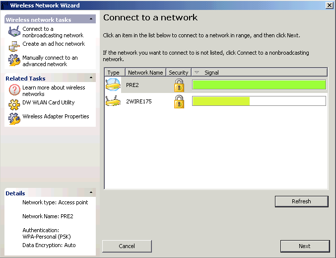Open Learn more about wireless networks

[54, 91]
